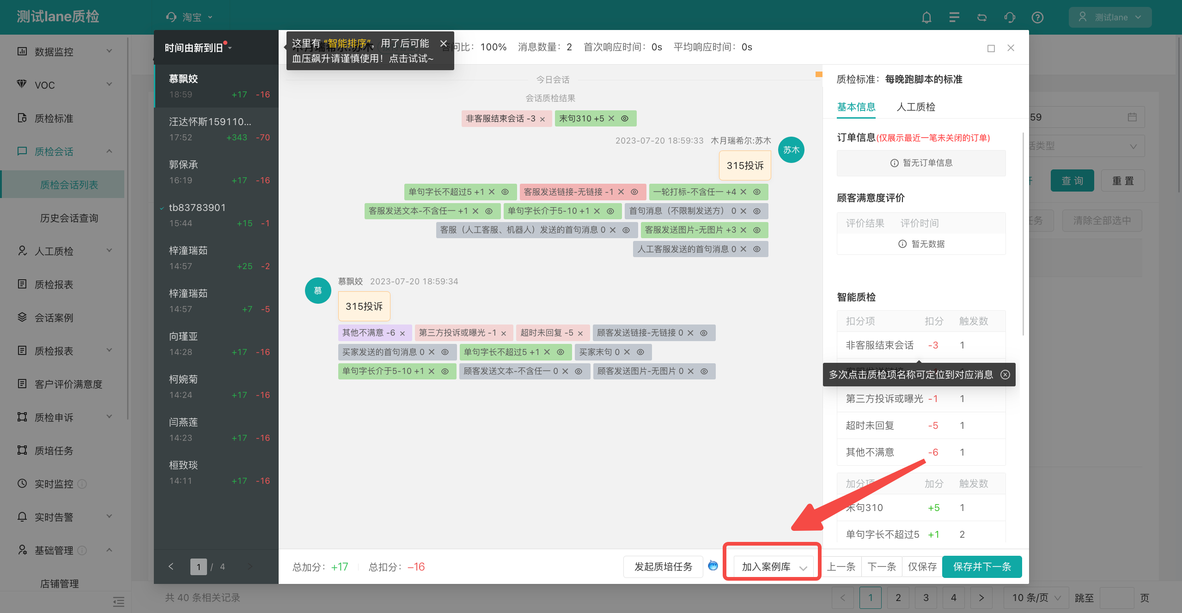The image size is (1182, 613).
Task: Switch to the 基本信息 tab
Action: [856, 107]
